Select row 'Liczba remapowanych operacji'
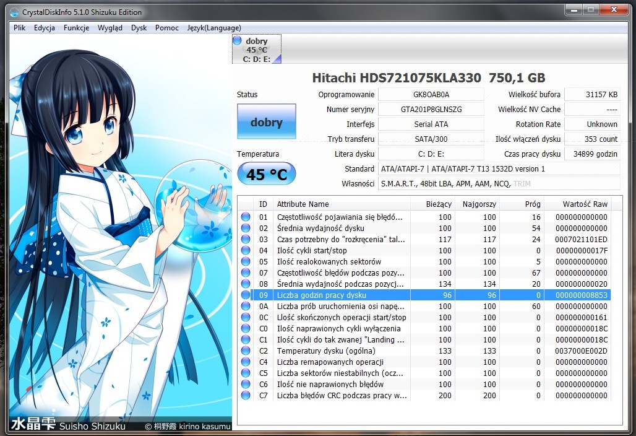This screenshot has width=636, height=436. (x=424, y=362)
